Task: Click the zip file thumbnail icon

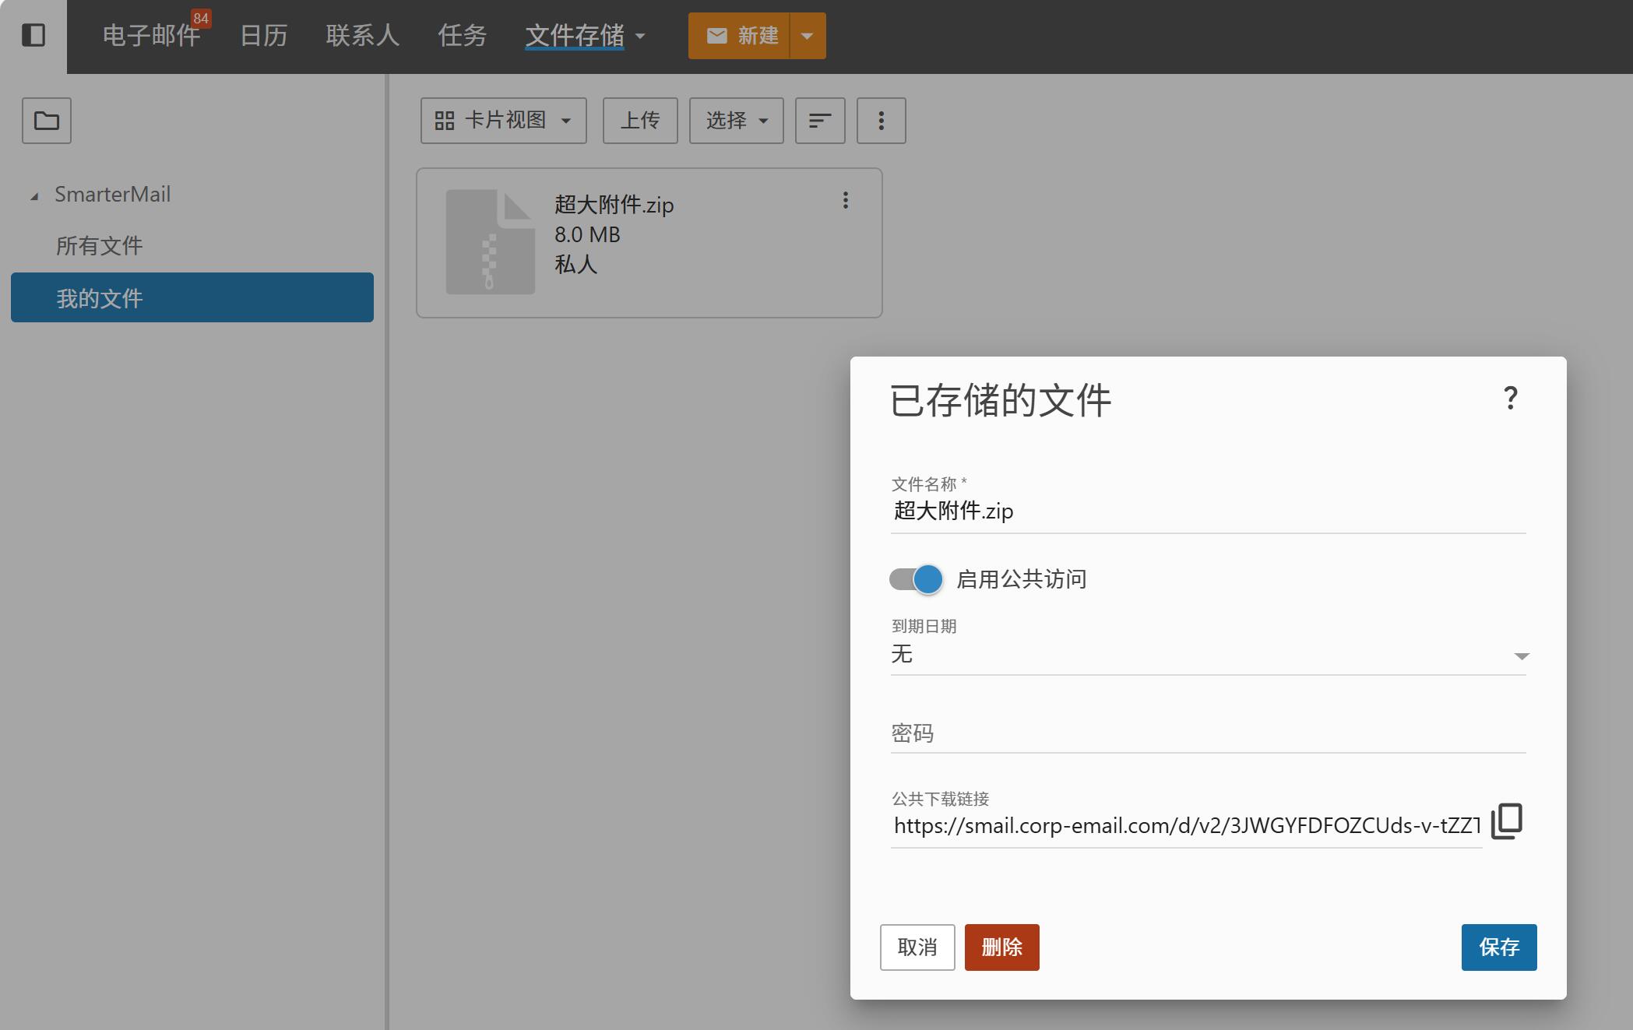Action: pos(490,242)
